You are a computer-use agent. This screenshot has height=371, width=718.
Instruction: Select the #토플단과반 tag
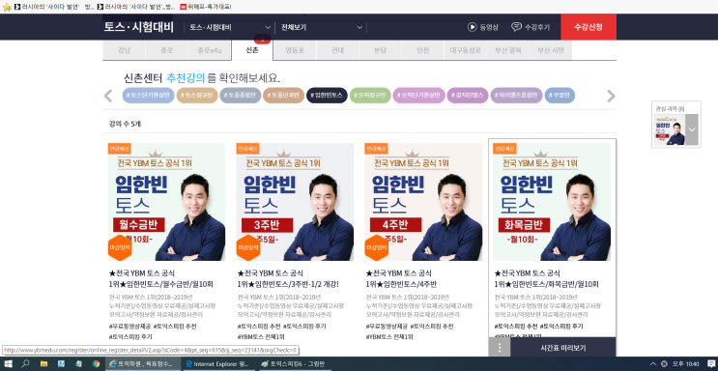coord(283,96)
